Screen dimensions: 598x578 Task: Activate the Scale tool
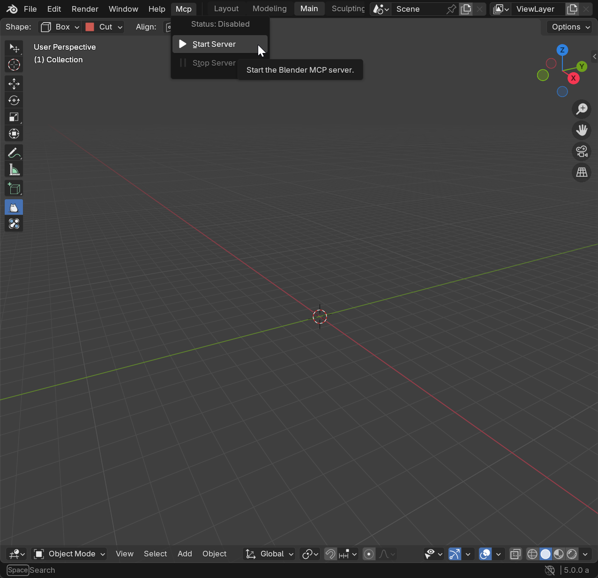click(14, 117)
